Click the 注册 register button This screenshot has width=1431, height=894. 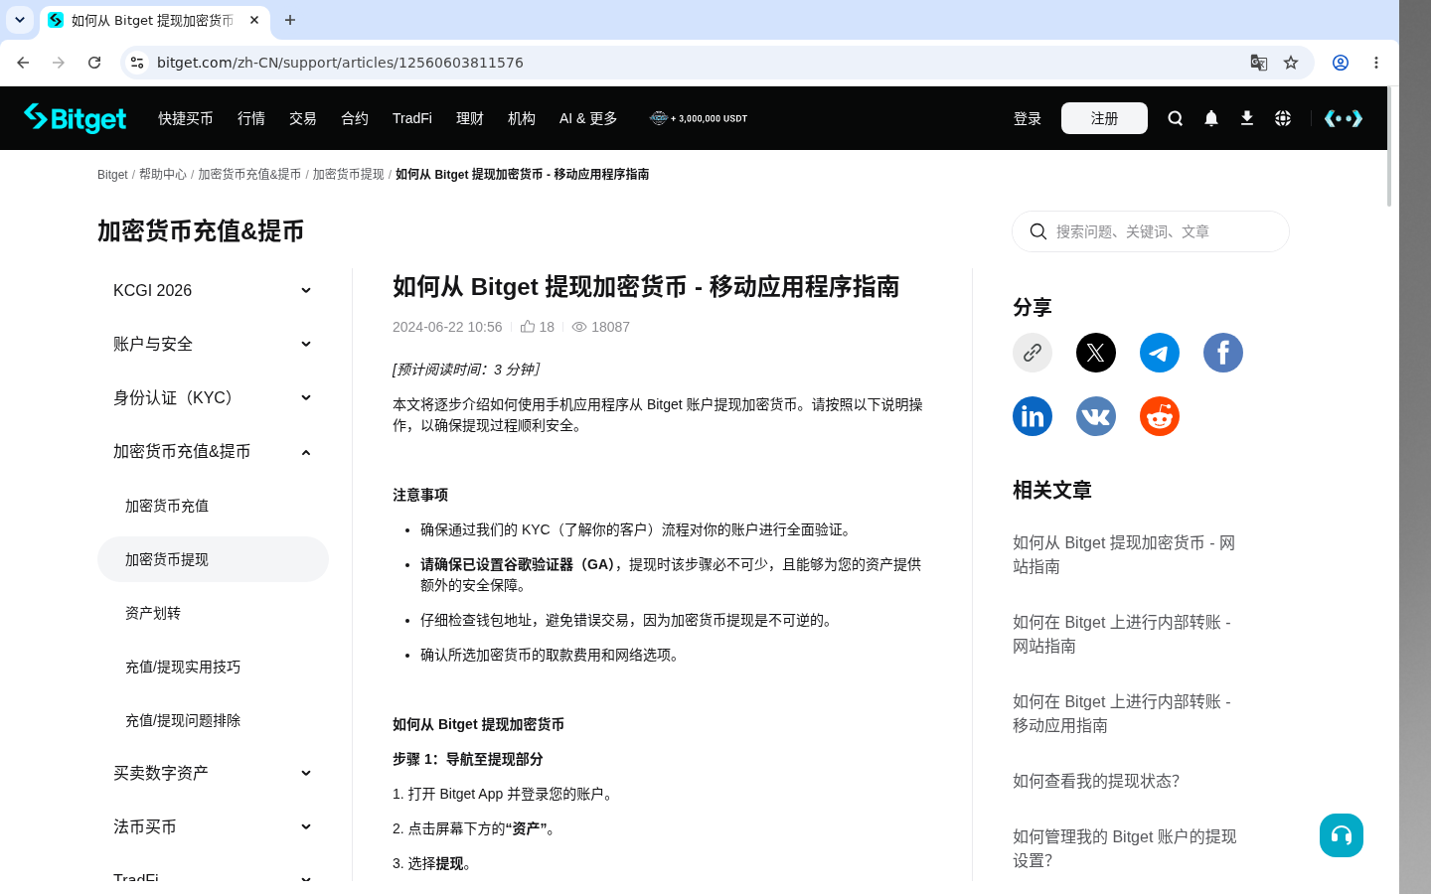tap(1104, 118)
